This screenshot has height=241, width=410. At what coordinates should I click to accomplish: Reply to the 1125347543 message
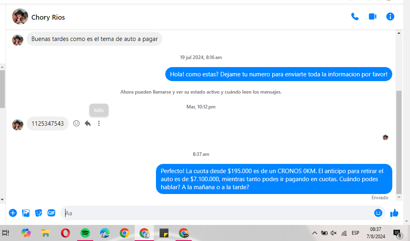[88, 123]
